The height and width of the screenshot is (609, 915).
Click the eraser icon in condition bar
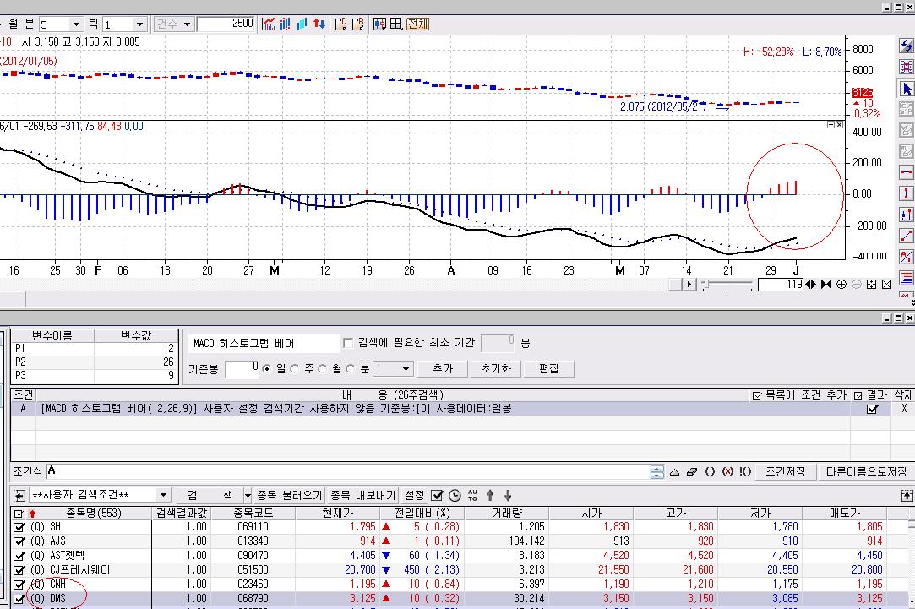click(x=692, y=471)
